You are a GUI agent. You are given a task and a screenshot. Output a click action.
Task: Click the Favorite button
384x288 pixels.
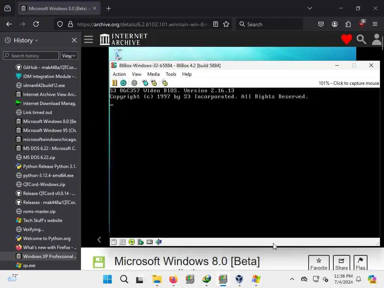(319, 263)
